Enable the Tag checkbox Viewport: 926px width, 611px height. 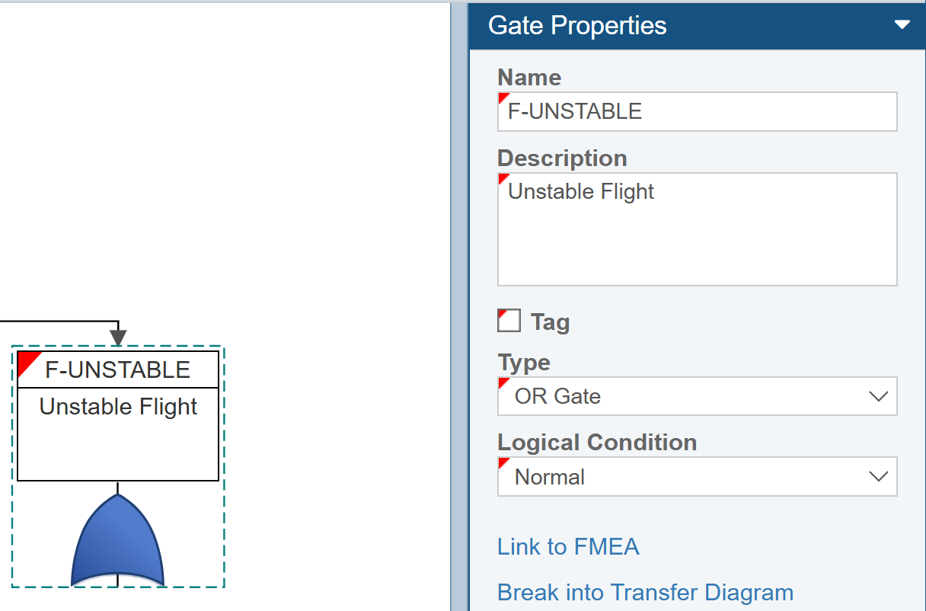(x=509, y=321)
